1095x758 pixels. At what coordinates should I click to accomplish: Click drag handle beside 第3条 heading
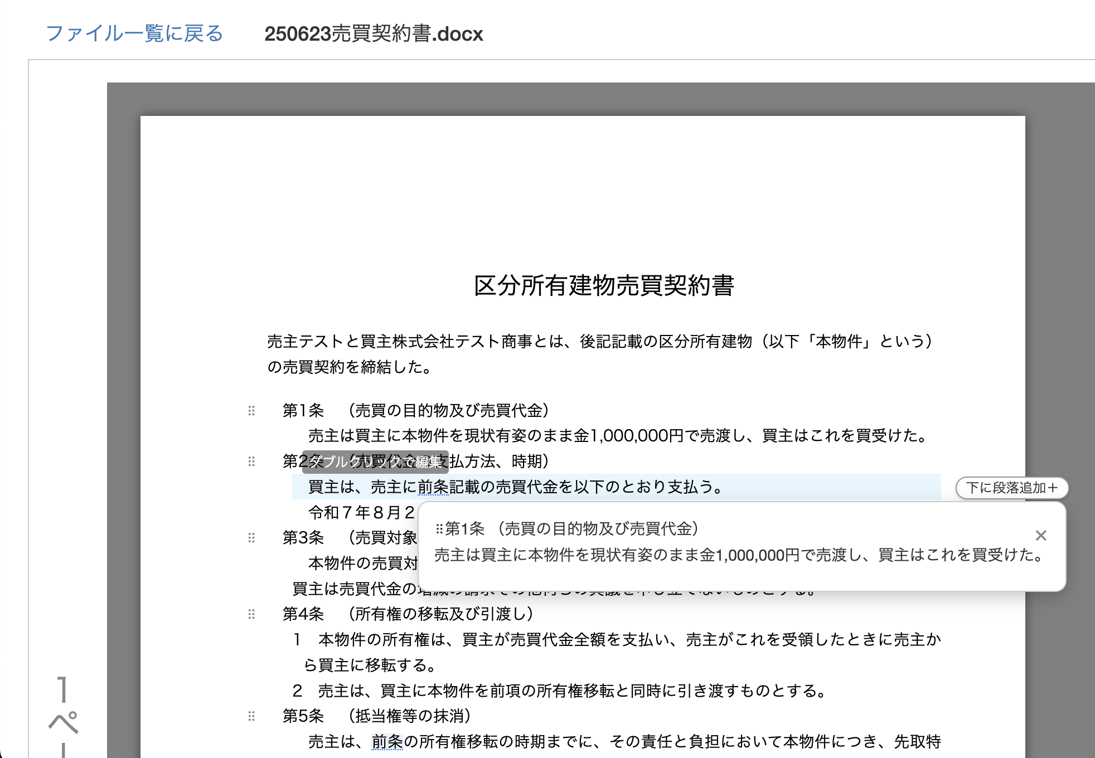click(x=251, y=538)
